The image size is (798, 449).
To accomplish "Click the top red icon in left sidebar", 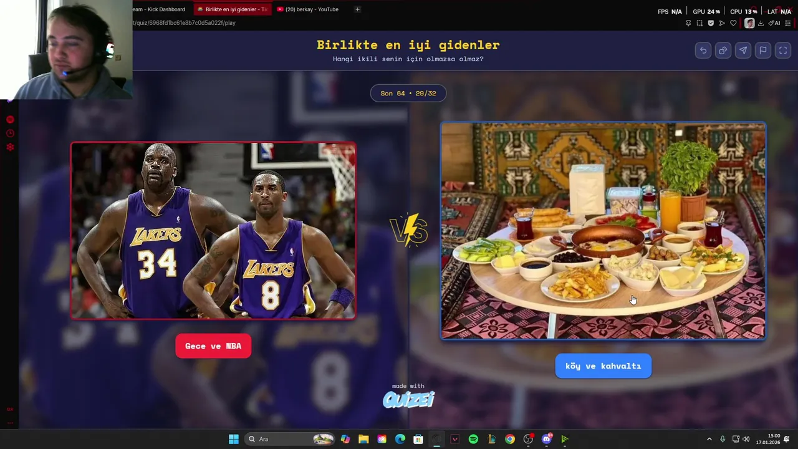I will [x=10, y=119].
